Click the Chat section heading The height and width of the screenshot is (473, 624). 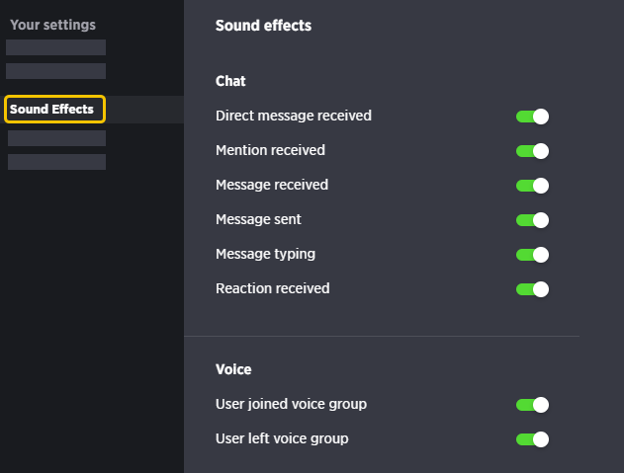pos(230,81)
